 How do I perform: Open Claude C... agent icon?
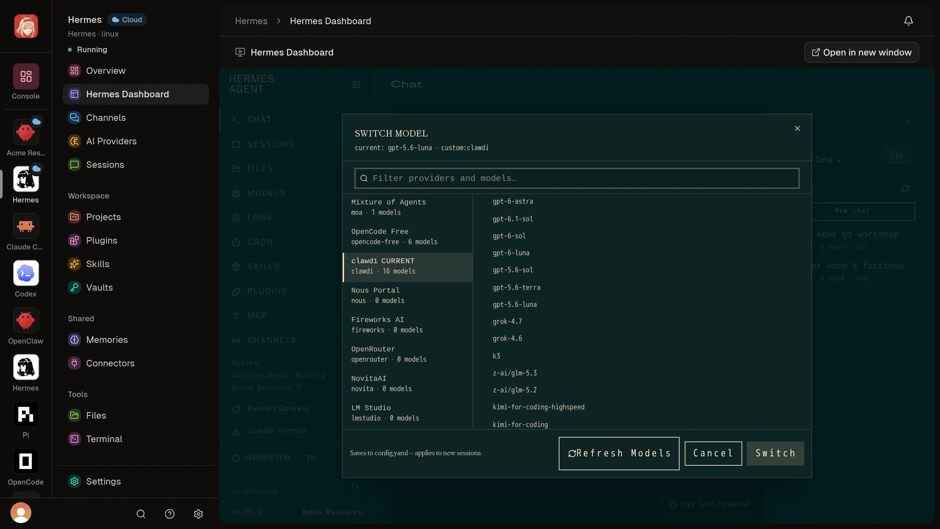pyautogui.click(x=25, y=226)
